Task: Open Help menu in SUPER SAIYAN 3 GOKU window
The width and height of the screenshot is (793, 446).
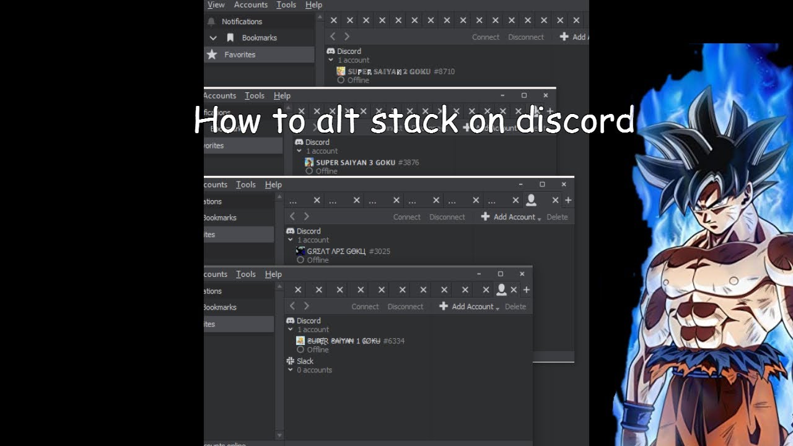Action: pos(282,96)
